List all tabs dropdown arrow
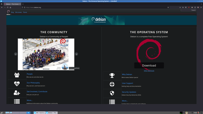 click(201, 4)
